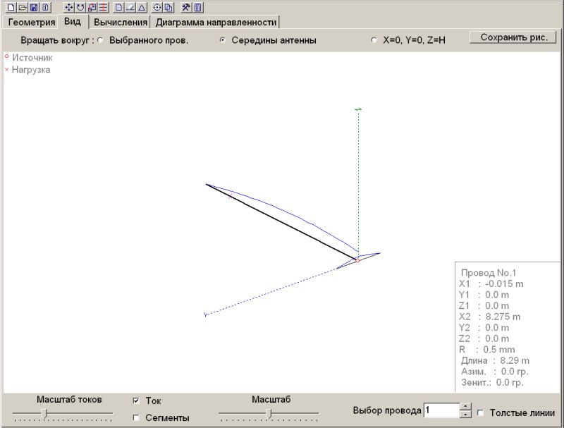The image size is (564, 428).
Task: Click the triangle toolbar icon
Action: [142, 7]
